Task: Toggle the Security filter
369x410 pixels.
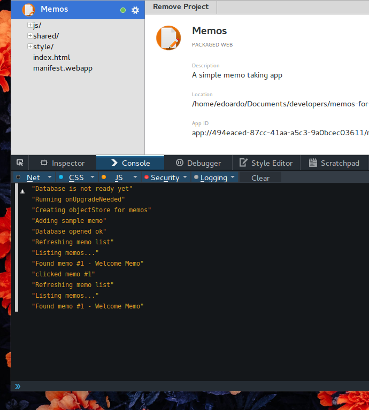Action: [165, 177]
